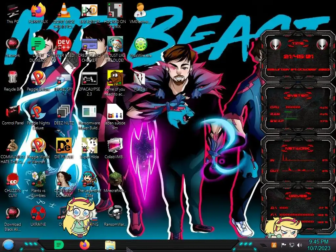Image resolution: width=336 pixels, height=252 pixels.
Task: Click the Start orb on the taskbar
Action: pyautogui.click(x=9, y=245)
